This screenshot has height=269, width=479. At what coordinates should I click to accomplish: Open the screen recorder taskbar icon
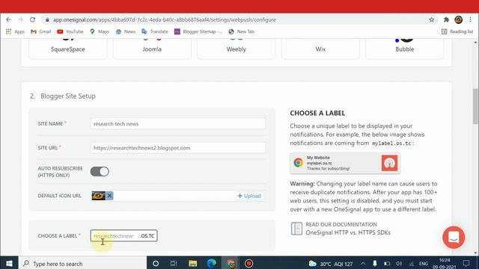[248, 264]
